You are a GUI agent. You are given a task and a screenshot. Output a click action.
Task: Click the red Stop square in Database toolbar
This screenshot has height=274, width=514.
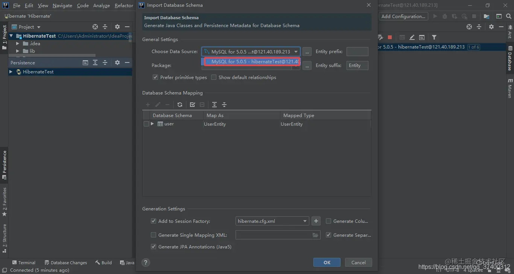(x=390, y=37)
